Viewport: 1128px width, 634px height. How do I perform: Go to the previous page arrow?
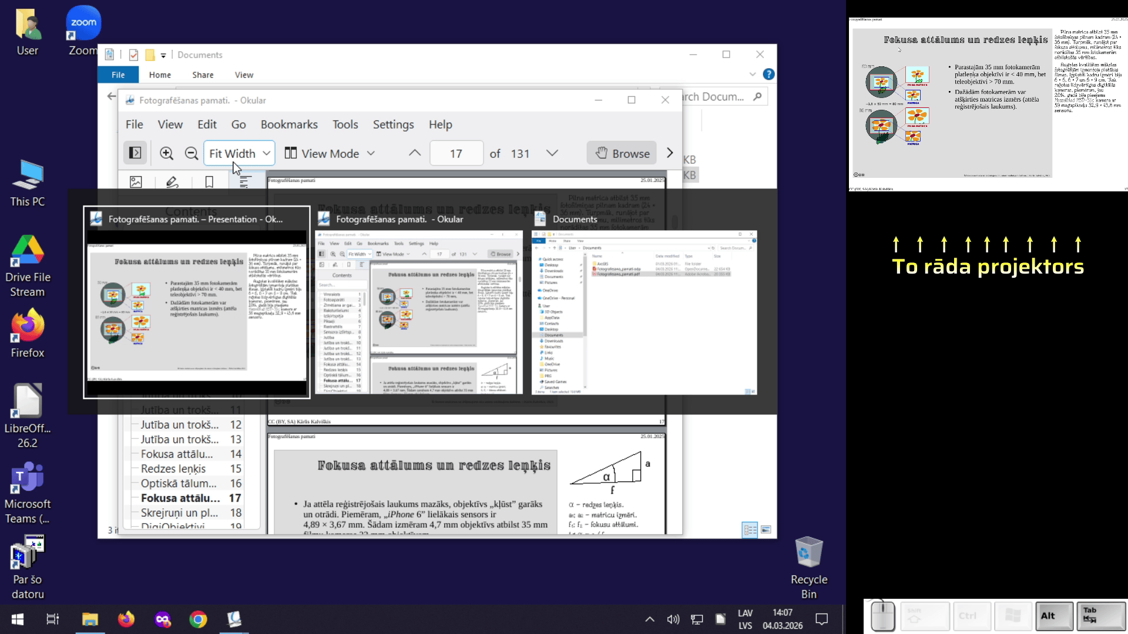pos(415,153)
